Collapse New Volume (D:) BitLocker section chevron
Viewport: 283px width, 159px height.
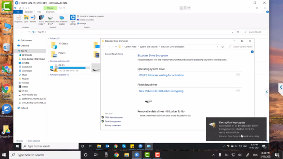click(238, 91)
